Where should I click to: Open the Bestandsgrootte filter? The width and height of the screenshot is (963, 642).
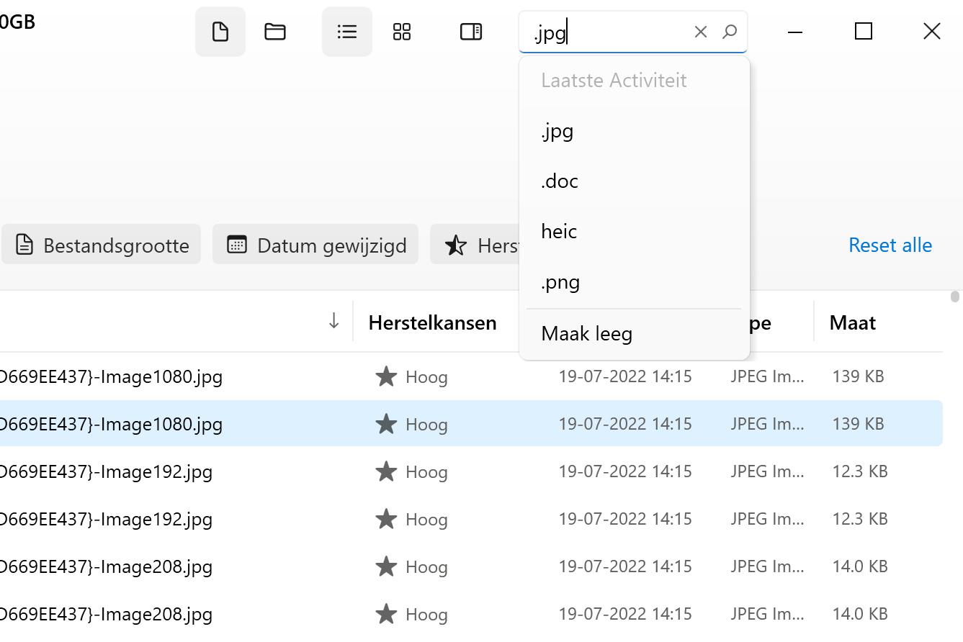click(x=102, y=245)
